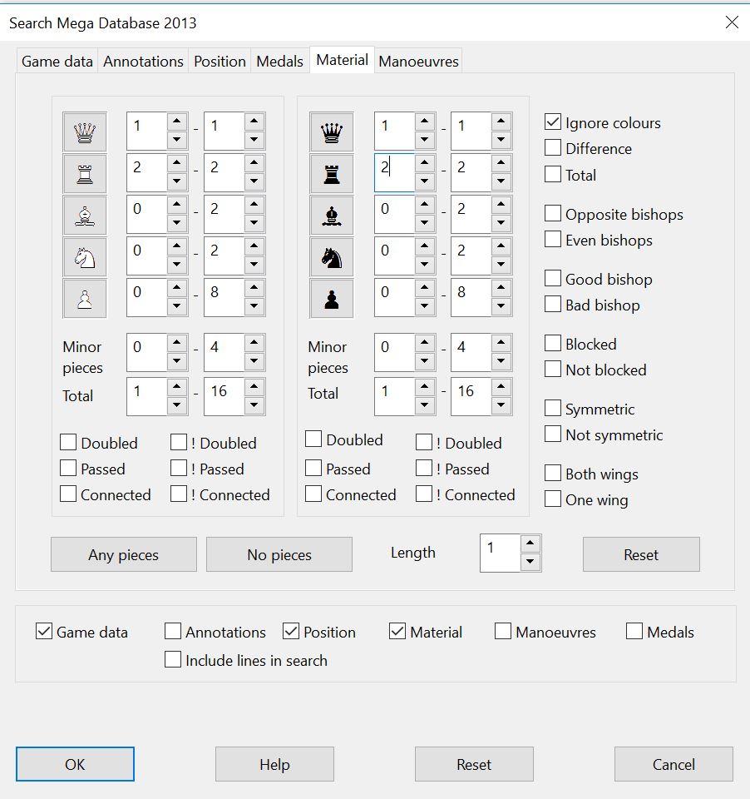750x799 pixels.
Task: Increase black queen maximum count
Action: [501, 122]
